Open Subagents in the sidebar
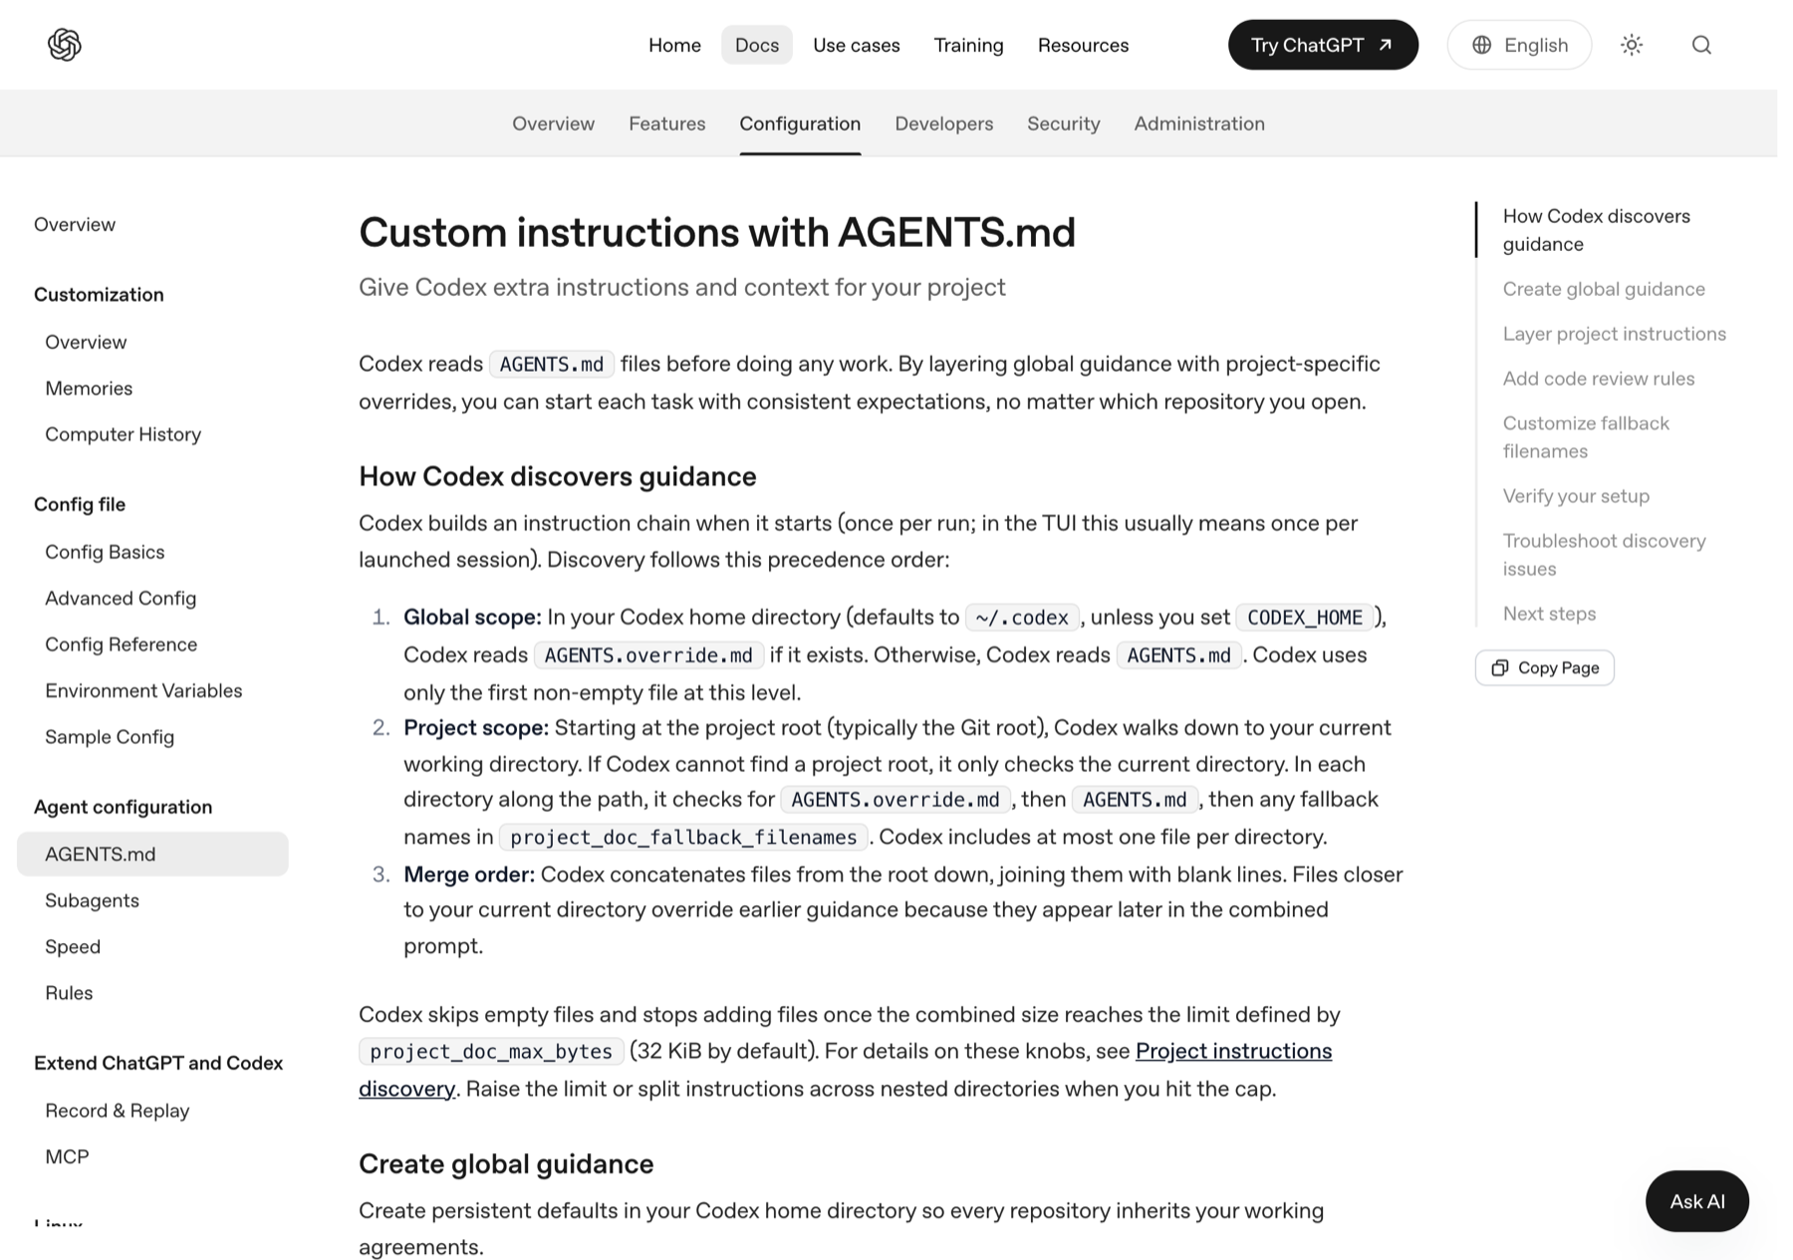The width and height of the screenshot is (1793, 1260). point(92,900)
